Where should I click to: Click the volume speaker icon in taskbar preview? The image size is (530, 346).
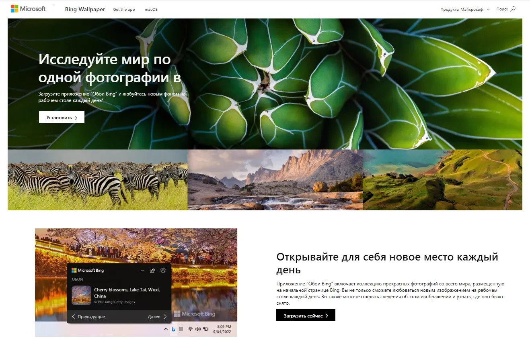[x=197, y=329]
